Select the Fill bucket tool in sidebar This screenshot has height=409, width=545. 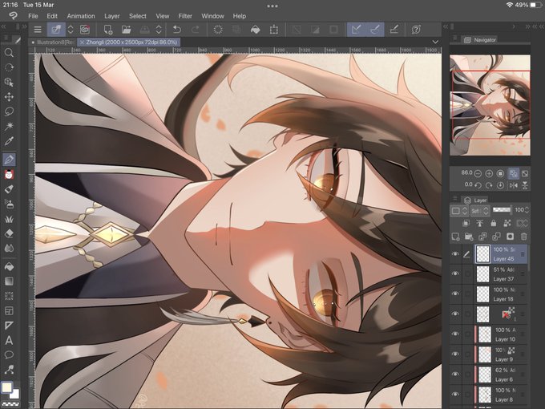pyautogui.click(x=9, y=266)
